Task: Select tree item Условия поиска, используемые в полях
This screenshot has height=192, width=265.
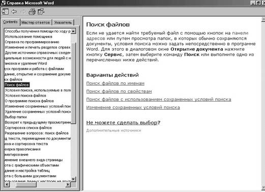Action: pos(38,90)
